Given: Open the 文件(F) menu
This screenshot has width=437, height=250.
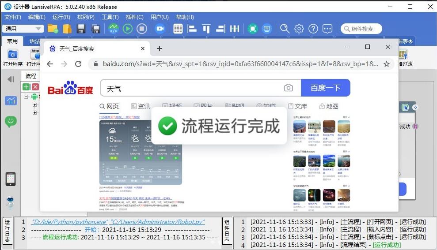Looking at the screenshot, I should pyautogui.click(x=13, y=17).
